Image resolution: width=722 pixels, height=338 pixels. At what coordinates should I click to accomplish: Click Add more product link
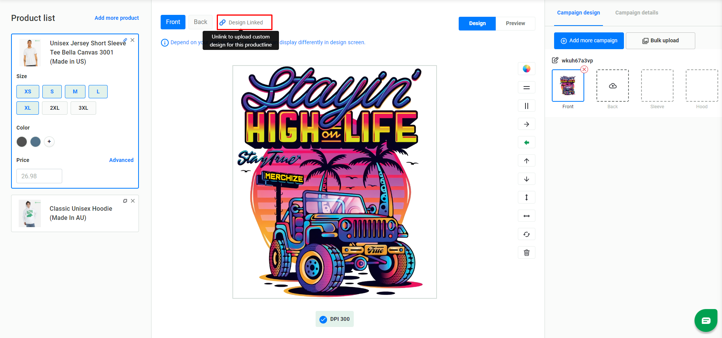117,18
